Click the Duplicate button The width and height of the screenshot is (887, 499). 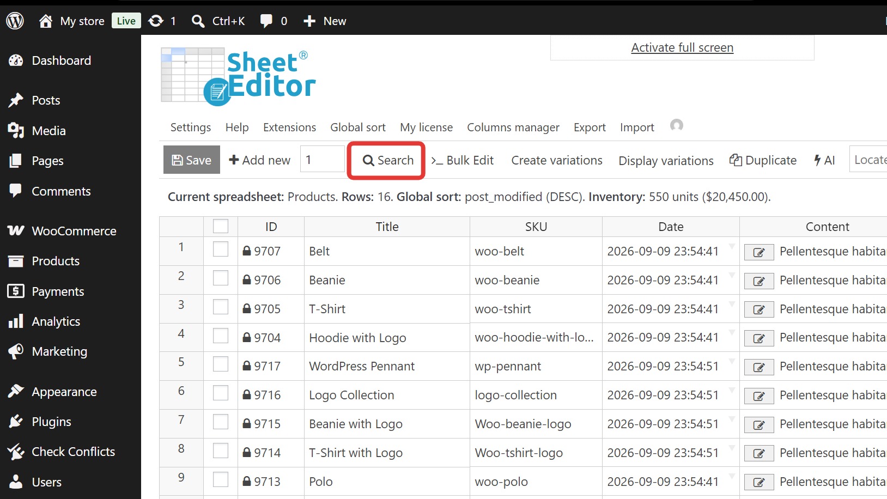763,160
